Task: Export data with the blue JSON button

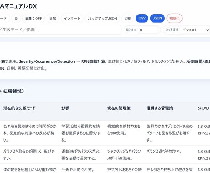Action: 157,18
